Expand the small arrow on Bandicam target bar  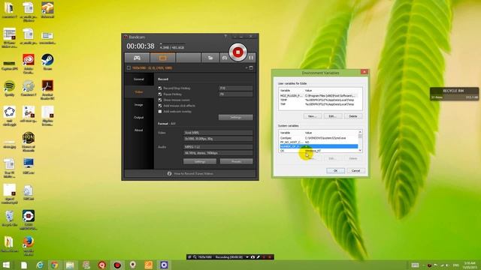(246, 67)
